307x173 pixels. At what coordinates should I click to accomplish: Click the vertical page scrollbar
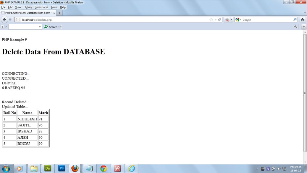pos(305,93)
